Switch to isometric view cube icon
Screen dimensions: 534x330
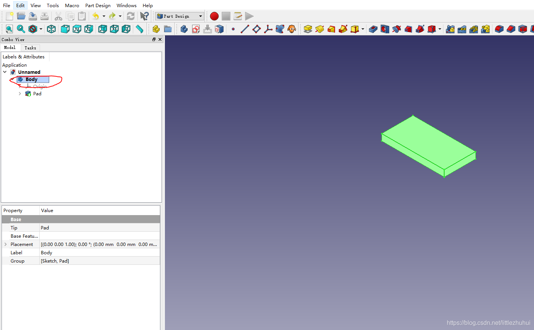[51, 29]
